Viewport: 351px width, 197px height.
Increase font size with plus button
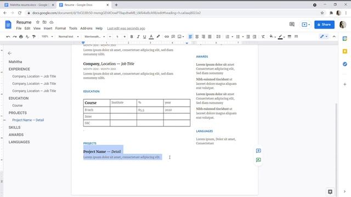tap(124, 37)
